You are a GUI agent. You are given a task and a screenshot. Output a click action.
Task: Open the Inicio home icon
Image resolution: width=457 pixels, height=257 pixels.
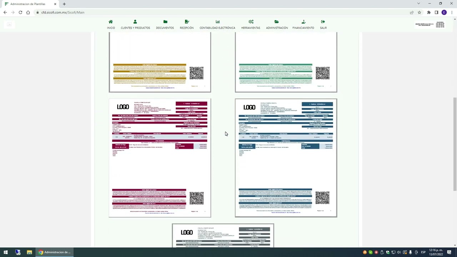[x=111, y=22]
